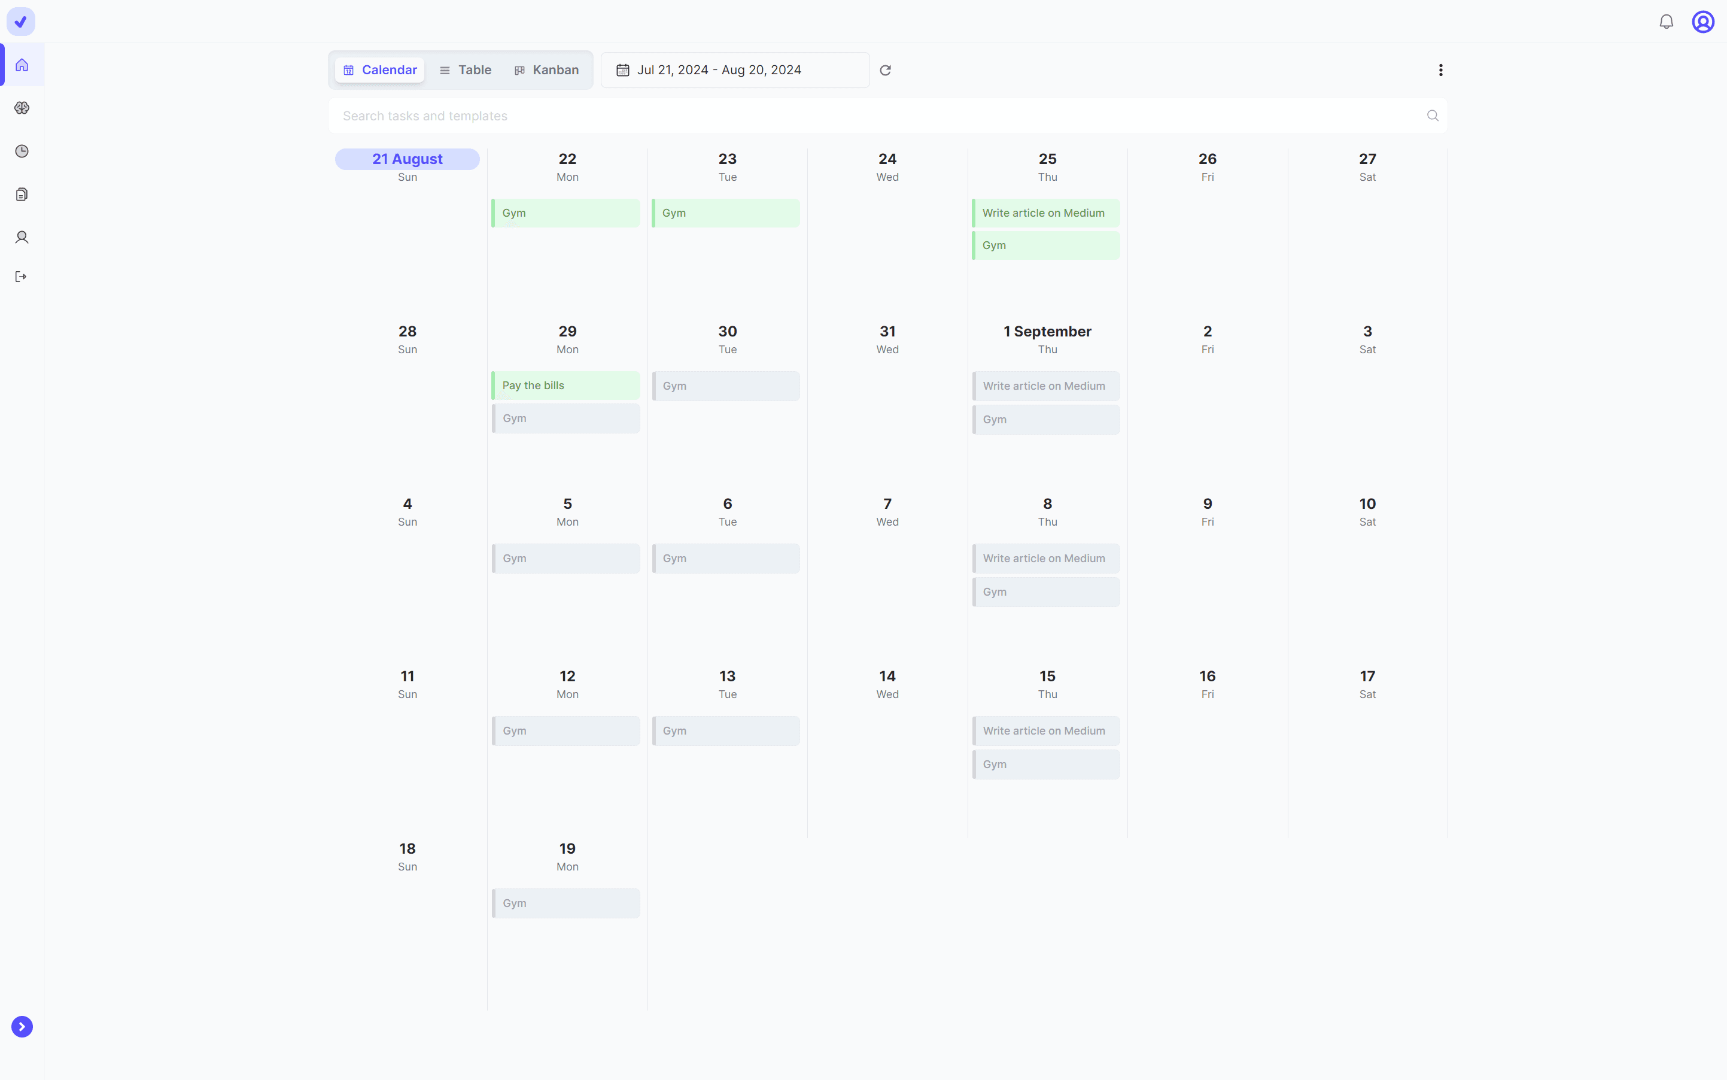Screen dimensions: 1727x1080
Task: Expand the sidebar with arrow button
Action: pos(22,1027)
